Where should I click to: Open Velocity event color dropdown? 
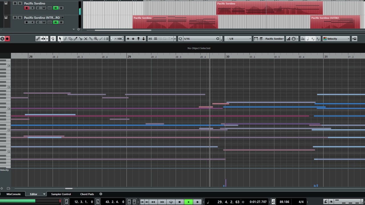click(x=336, y=39)
